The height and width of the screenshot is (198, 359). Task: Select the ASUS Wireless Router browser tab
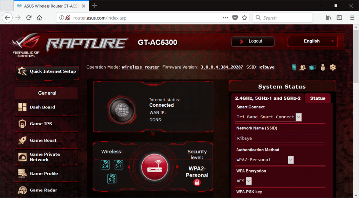(x=52, y=6)
